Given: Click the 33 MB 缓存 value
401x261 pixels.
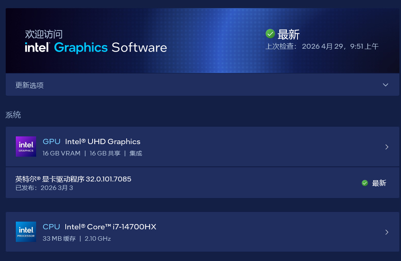Looking at the screenshot, I should point(59,239).
